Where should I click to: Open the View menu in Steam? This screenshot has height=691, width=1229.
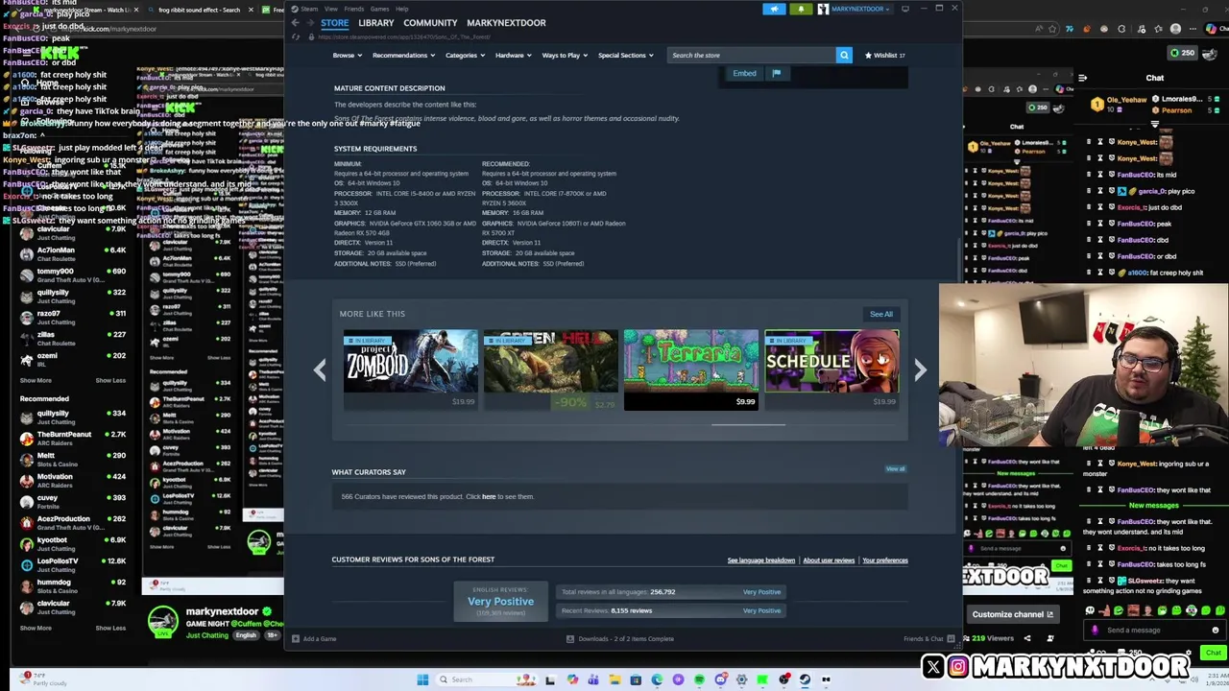[x=331, y=9]
